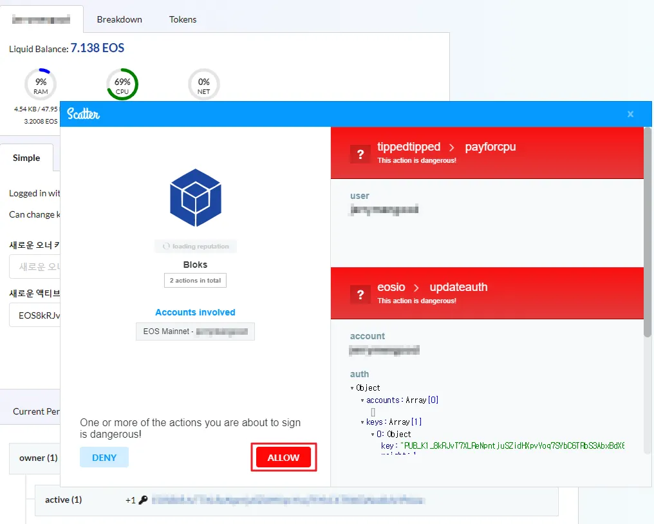Click the Scatter logo in header
Screen dimensions: 654x524
(x=83, y=114)
